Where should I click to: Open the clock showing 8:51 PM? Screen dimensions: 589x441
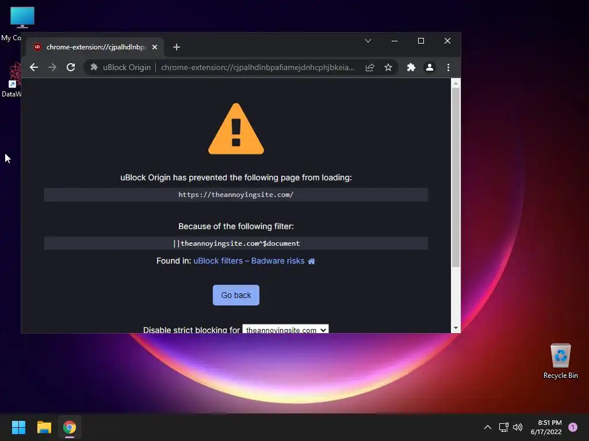tap(546, 427)
